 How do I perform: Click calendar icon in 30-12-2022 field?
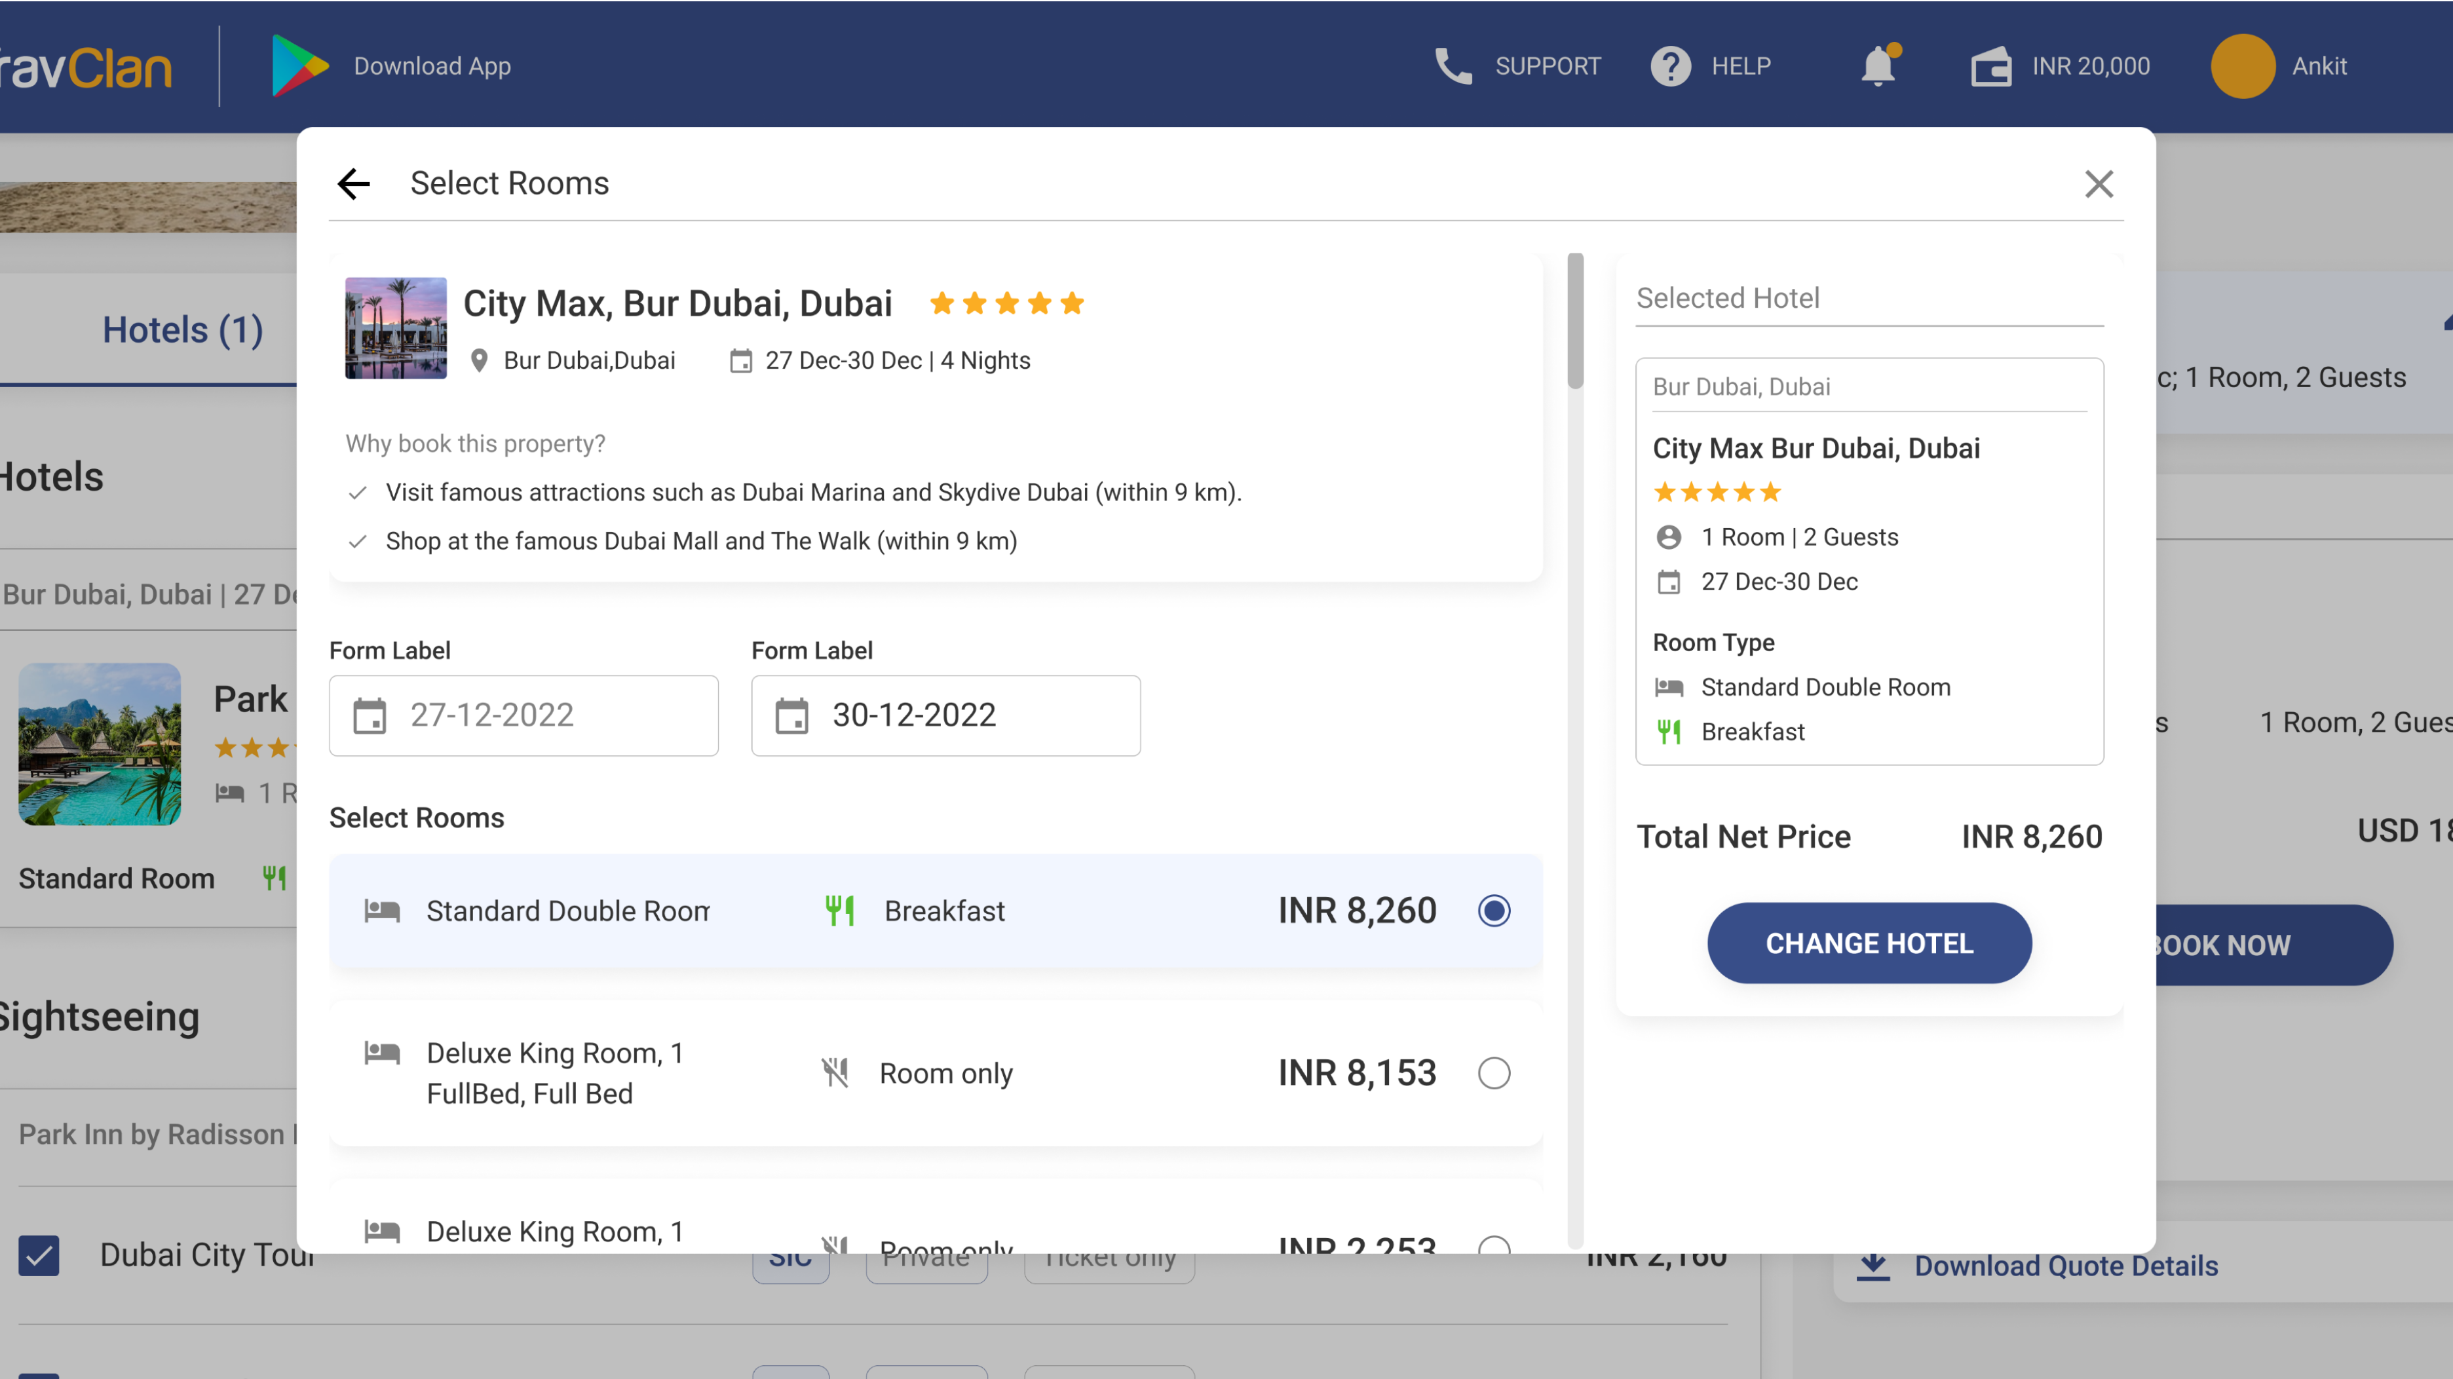click(x=791, y=715)
